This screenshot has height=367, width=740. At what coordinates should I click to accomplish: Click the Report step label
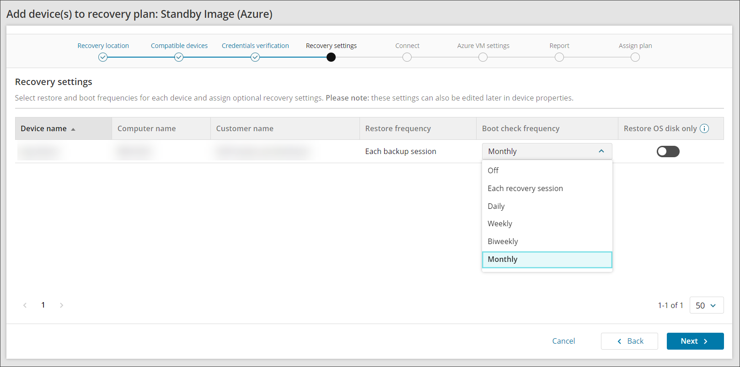(x=559, y=46)
